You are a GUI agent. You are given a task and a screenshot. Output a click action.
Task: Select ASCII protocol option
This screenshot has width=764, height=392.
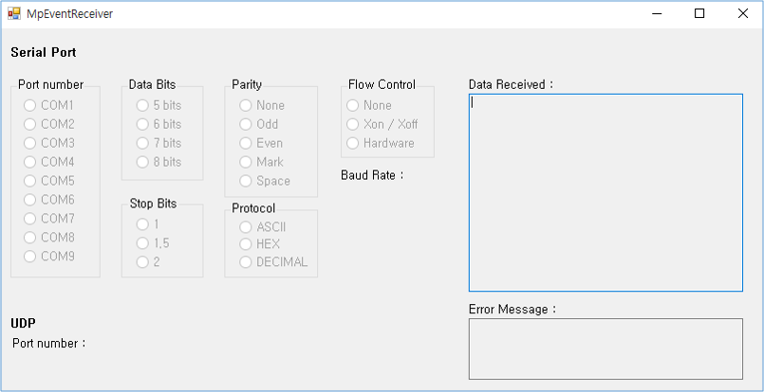[247, 227]
